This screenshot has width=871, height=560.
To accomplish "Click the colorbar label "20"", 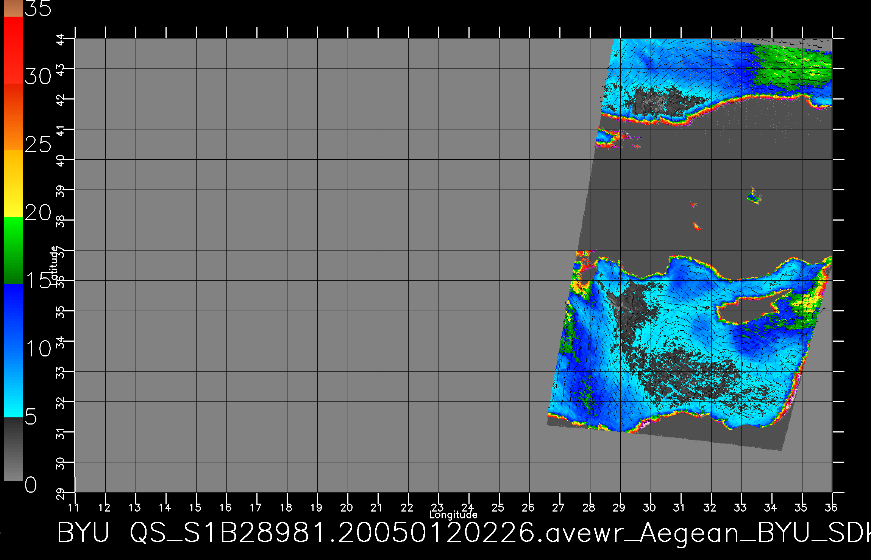I will (x=38, y=213).
